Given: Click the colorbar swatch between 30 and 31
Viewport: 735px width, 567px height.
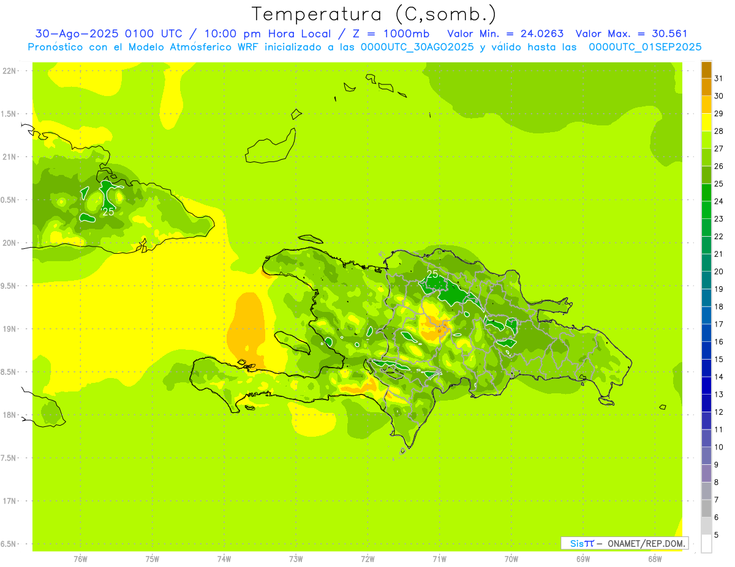Looking at the screenshot, I should [x=706, y=87].
